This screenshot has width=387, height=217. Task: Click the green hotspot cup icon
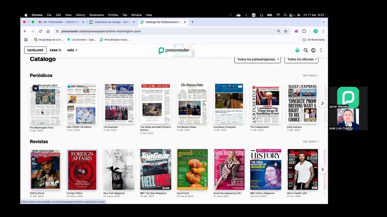tap(298, 50)
